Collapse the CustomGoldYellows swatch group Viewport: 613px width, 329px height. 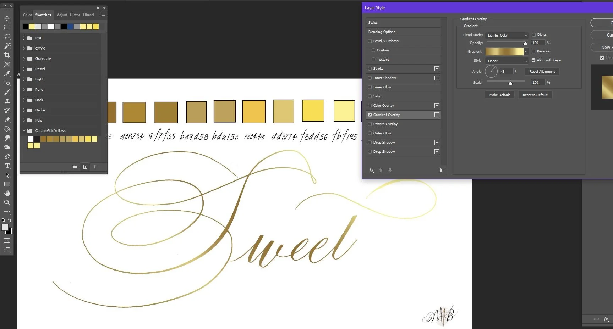tap(24, 130)
